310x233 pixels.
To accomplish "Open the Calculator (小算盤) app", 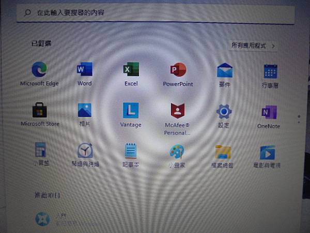I will (41, 154).
